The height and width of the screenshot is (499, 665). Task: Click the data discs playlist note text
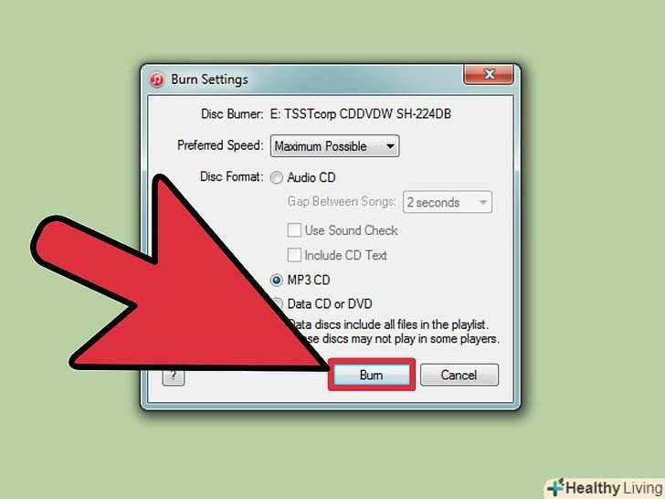pos(394,332)
